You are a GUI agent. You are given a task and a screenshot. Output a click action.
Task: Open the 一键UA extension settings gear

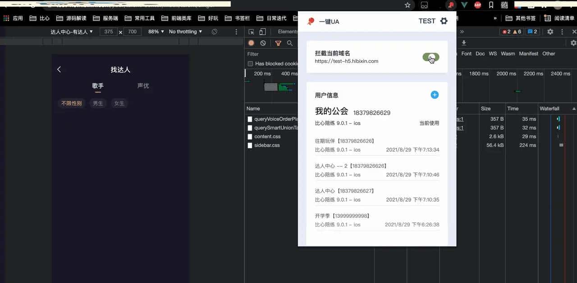pyautogui.click(x=444, y=21)
